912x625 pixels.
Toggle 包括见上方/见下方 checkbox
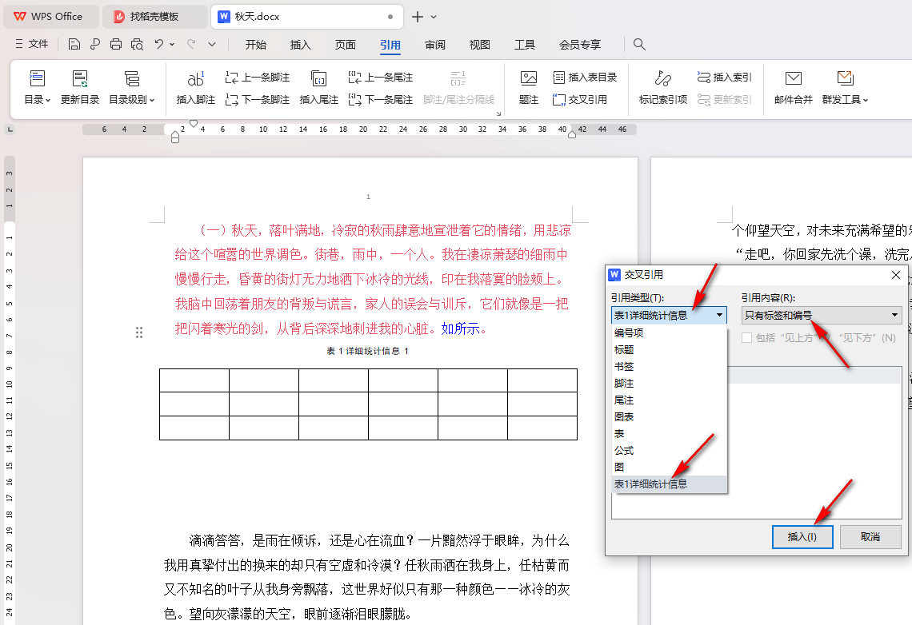point(747,337)
